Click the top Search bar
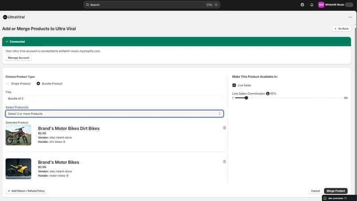This screenshot has width=357, height=201. coord(152,5)
